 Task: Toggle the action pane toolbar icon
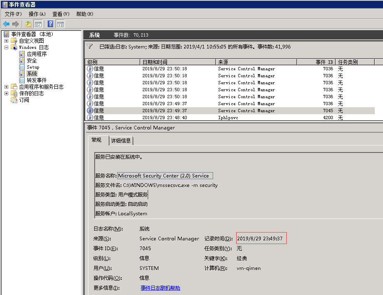pos(60,24)
